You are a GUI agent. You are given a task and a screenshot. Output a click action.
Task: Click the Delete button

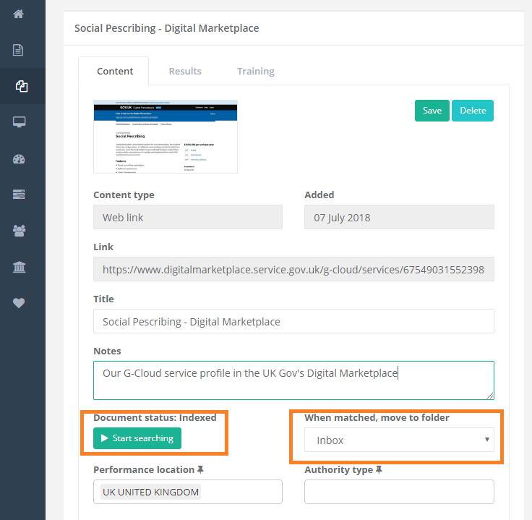pyautogui.click(x=473, y=111)
